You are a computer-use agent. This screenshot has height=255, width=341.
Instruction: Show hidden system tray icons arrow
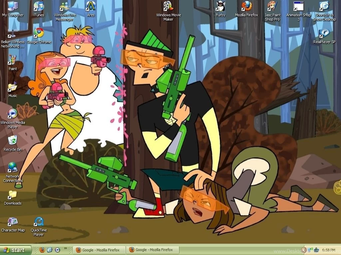(x=304, y=250)
